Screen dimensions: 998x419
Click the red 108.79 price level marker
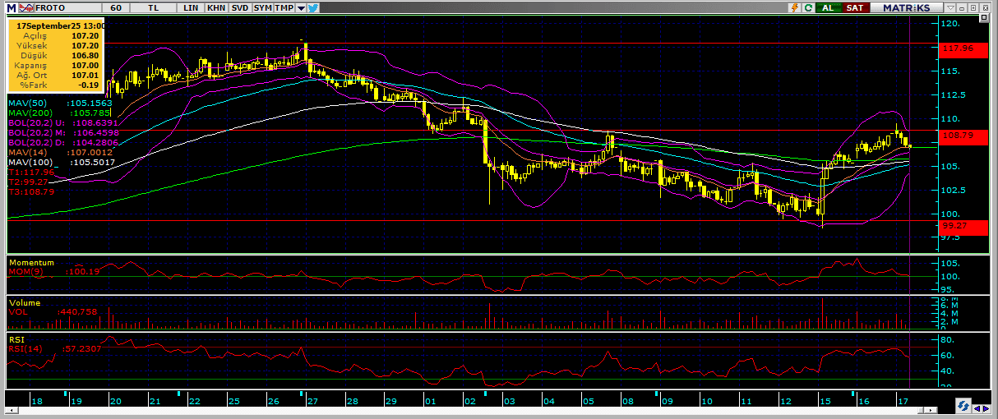961,135
